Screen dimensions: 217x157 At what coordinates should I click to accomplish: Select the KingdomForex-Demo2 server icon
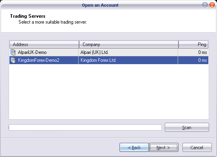pos(13,60)
